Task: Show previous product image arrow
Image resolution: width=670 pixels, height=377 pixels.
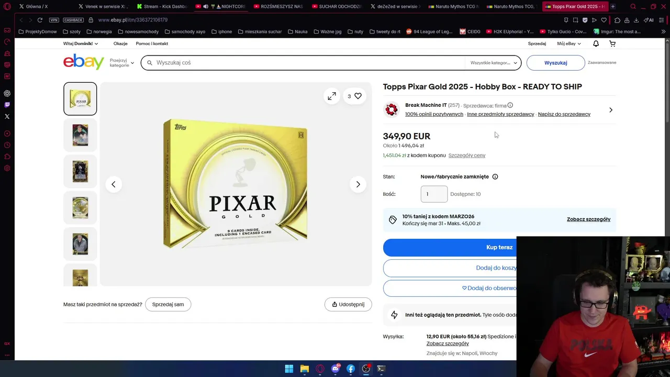Action: click(x=114, y=184)
